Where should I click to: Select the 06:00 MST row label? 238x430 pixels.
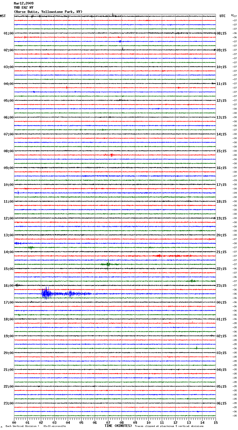9,117
